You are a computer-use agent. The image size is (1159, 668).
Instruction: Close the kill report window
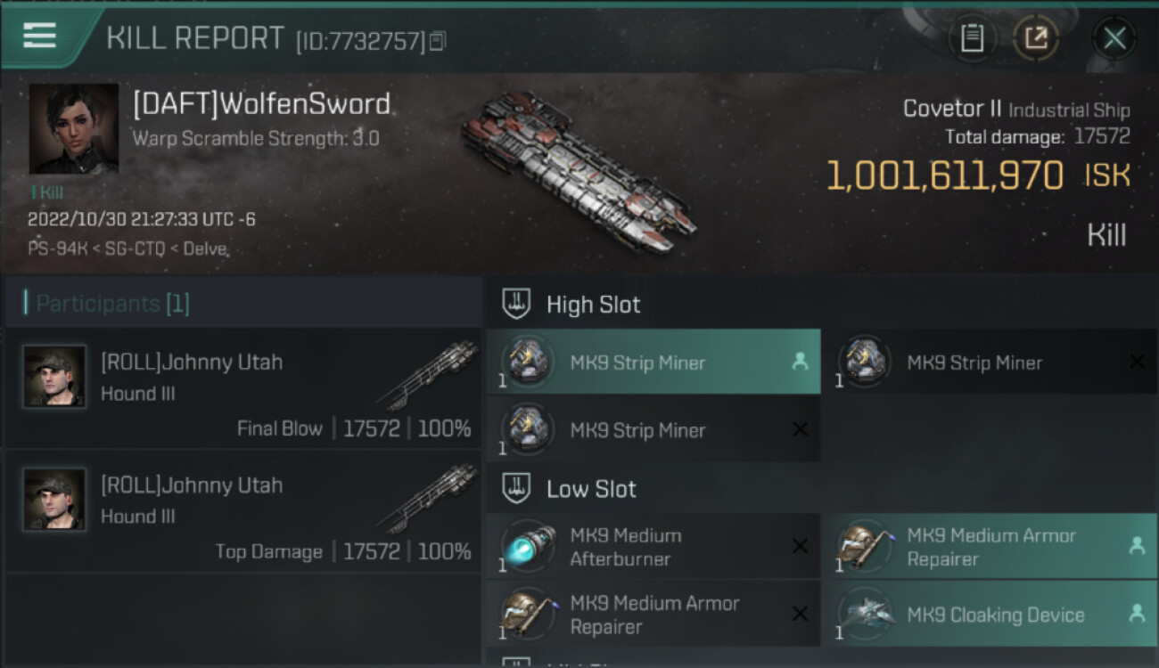pyautogui.click(x=1114, y=38)
